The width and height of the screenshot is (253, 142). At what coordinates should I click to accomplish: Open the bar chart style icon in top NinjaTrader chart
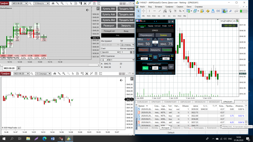53,3
